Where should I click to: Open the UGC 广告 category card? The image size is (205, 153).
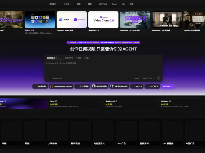click(126, 133)
